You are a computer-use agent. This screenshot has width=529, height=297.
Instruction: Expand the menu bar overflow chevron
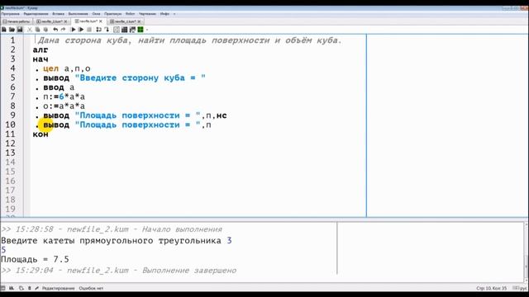coord(174,14)
